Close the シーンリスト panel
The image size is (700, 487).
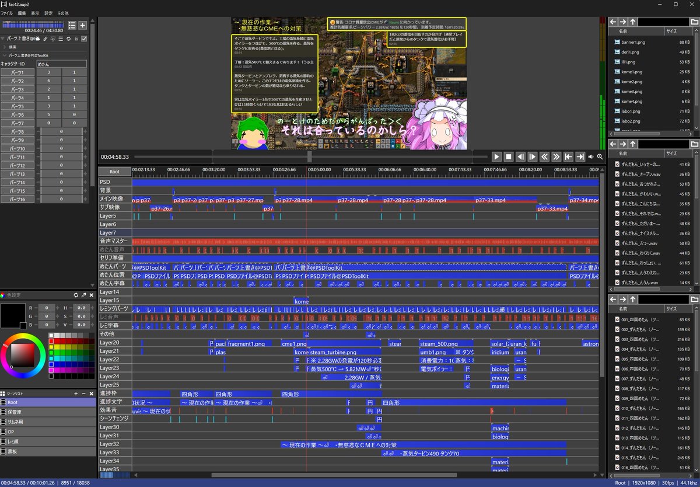[91, 394]
